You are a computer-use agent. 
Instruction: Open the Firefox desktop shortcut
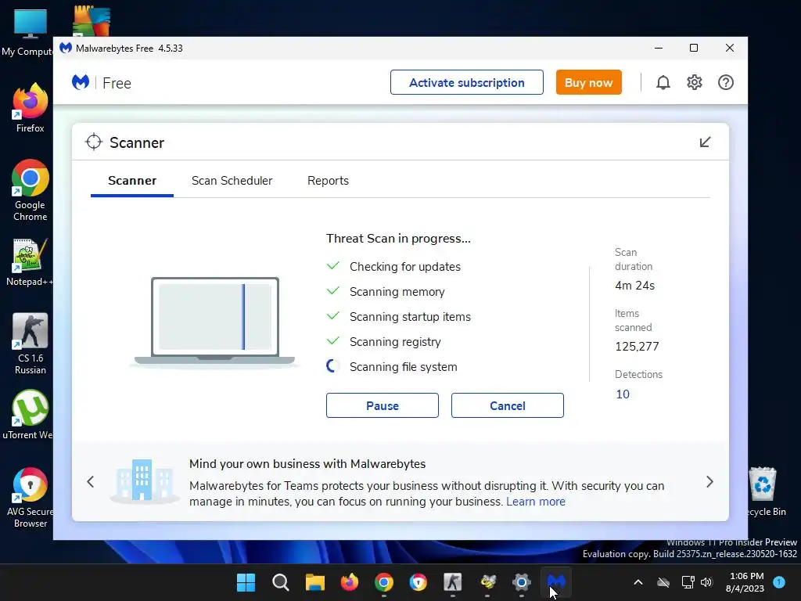[x=31, y=108]
